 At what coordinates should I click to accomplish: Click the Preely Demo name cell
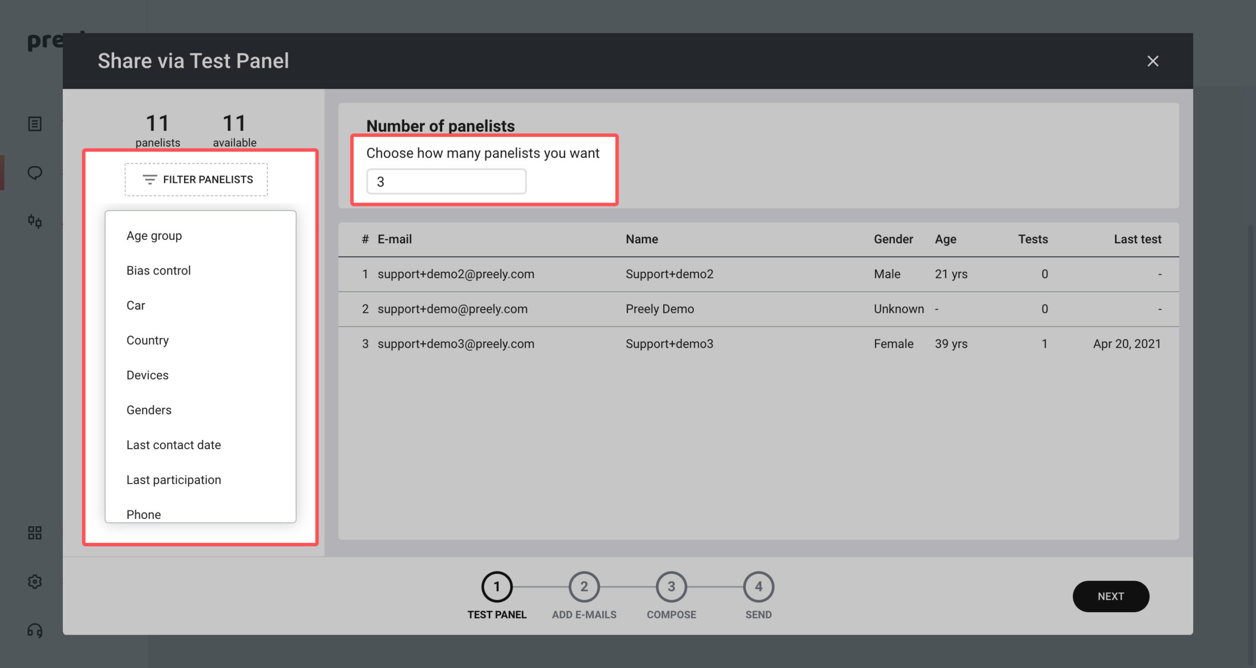[x=659, y=309]
